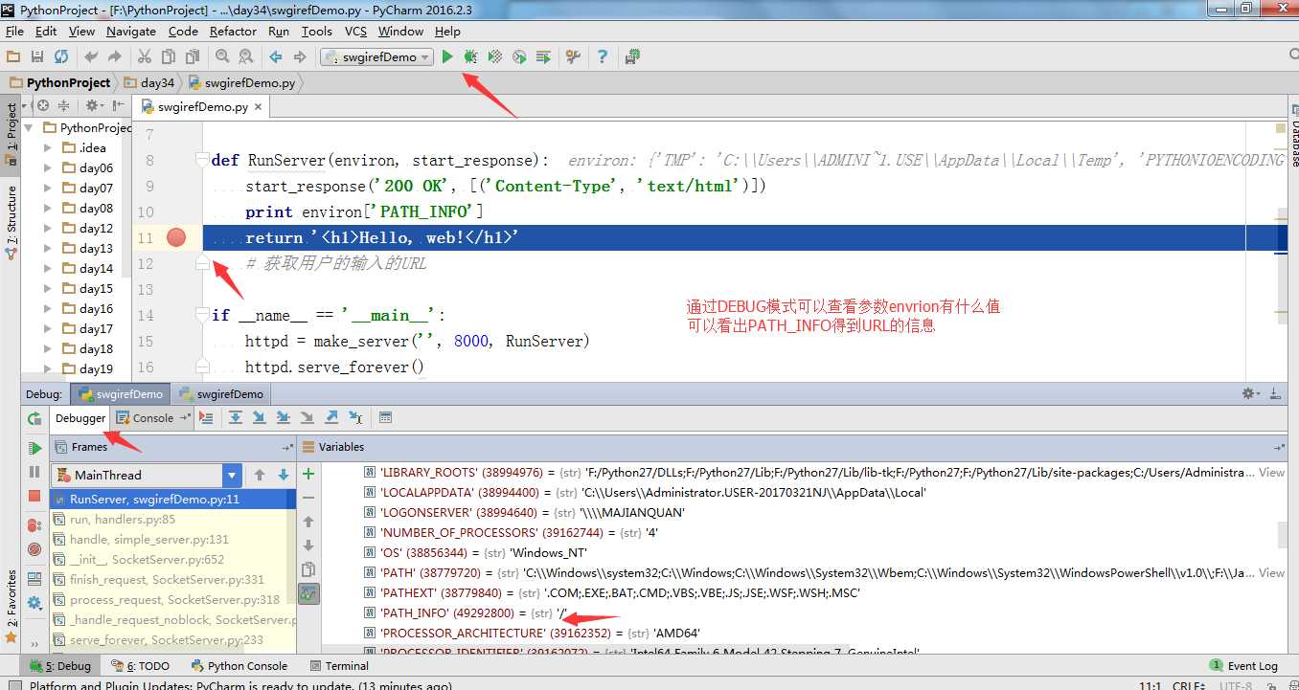Viewport: 1299px width, 690px height.
Task: Toggle Mute Breakpoints in the debug sidebar
Action: [34, 549]
